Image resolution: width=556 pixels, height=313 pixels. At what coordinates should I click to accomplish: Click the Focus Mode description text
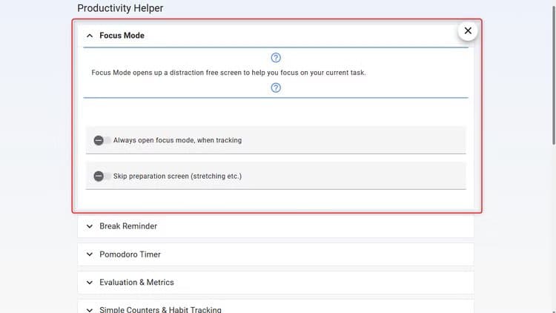229,73
